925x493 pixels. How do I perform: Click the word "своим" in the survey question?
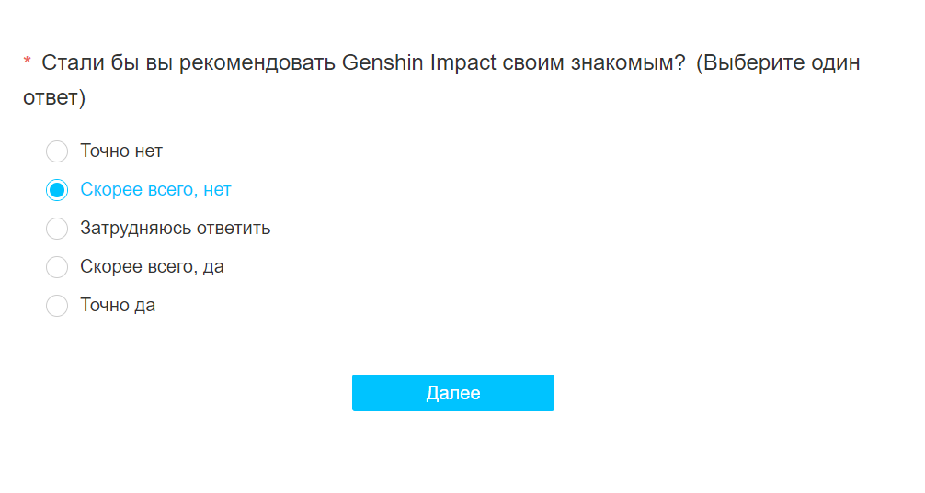tap(535, 63)
